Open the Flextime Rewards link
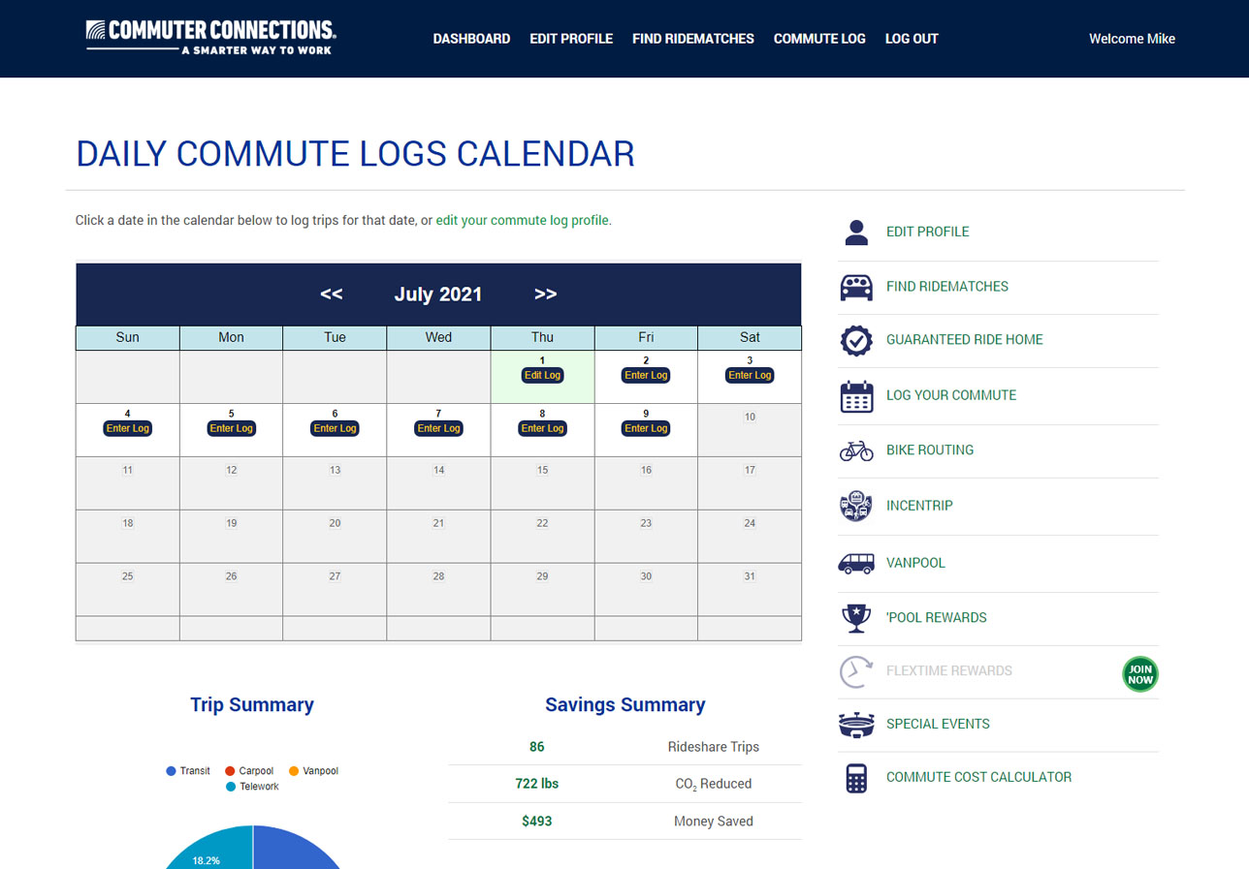The width and height of the screenshot is (1249, 869). [949, 670]
